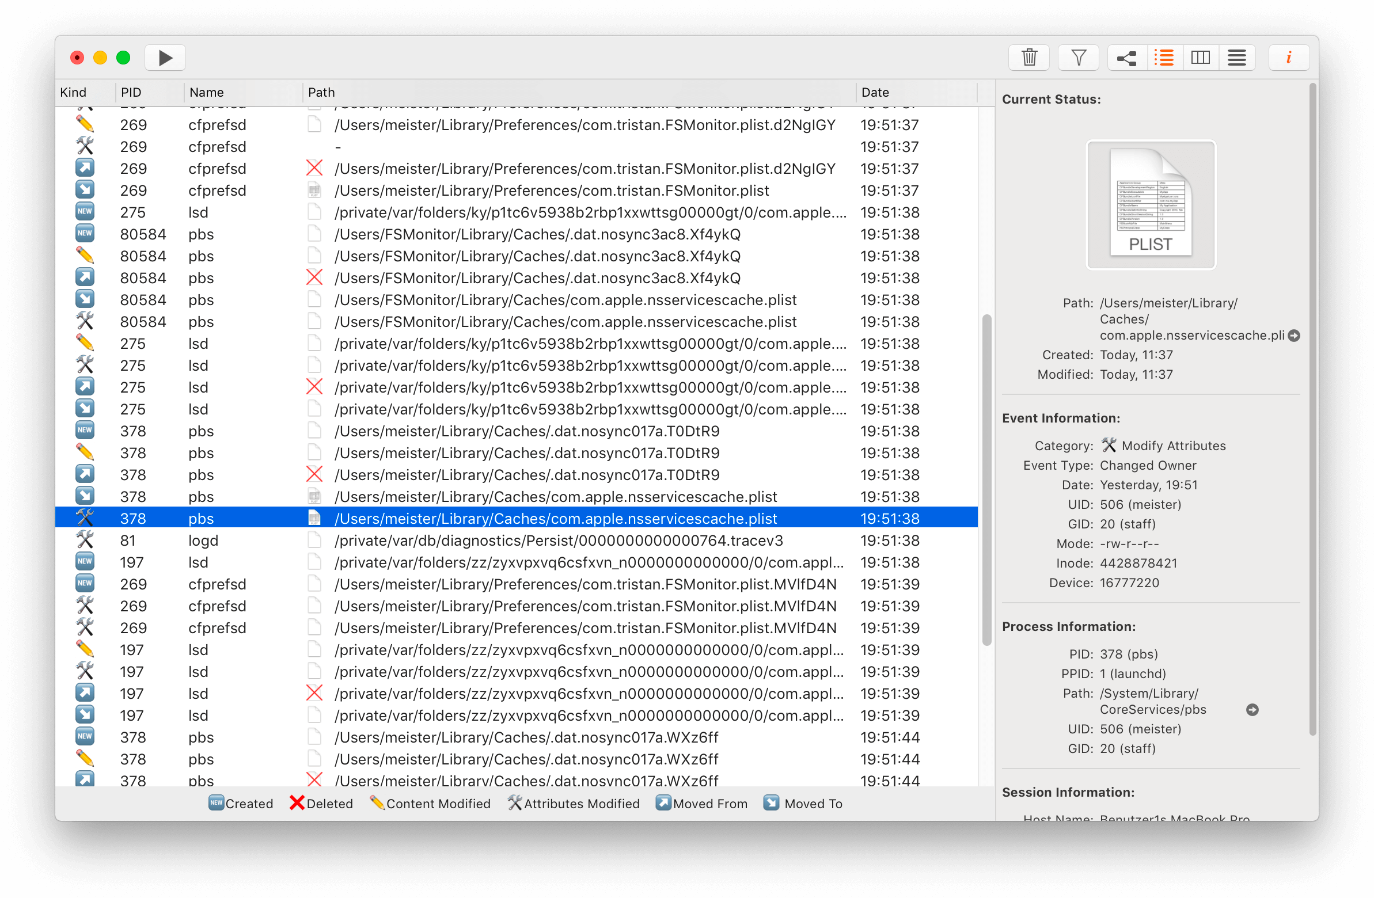Reveal CoreServices/pbs process path arrow
Viewport: 1374px width, 898px height.
coord(1252,710)
